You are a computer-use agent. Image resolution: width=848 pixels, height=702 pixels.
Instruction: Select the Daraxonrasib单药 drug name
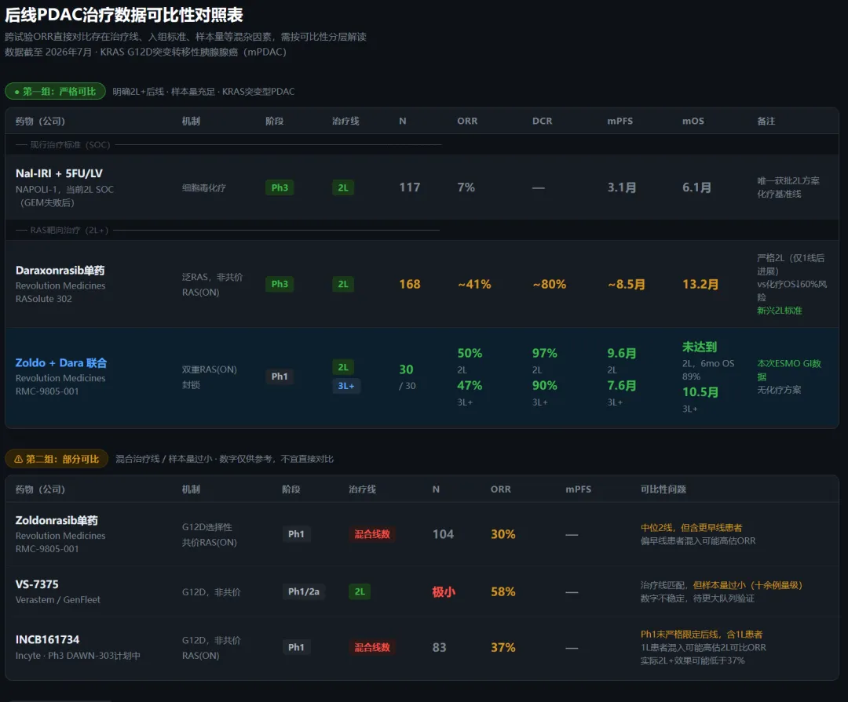click(60, 270)
